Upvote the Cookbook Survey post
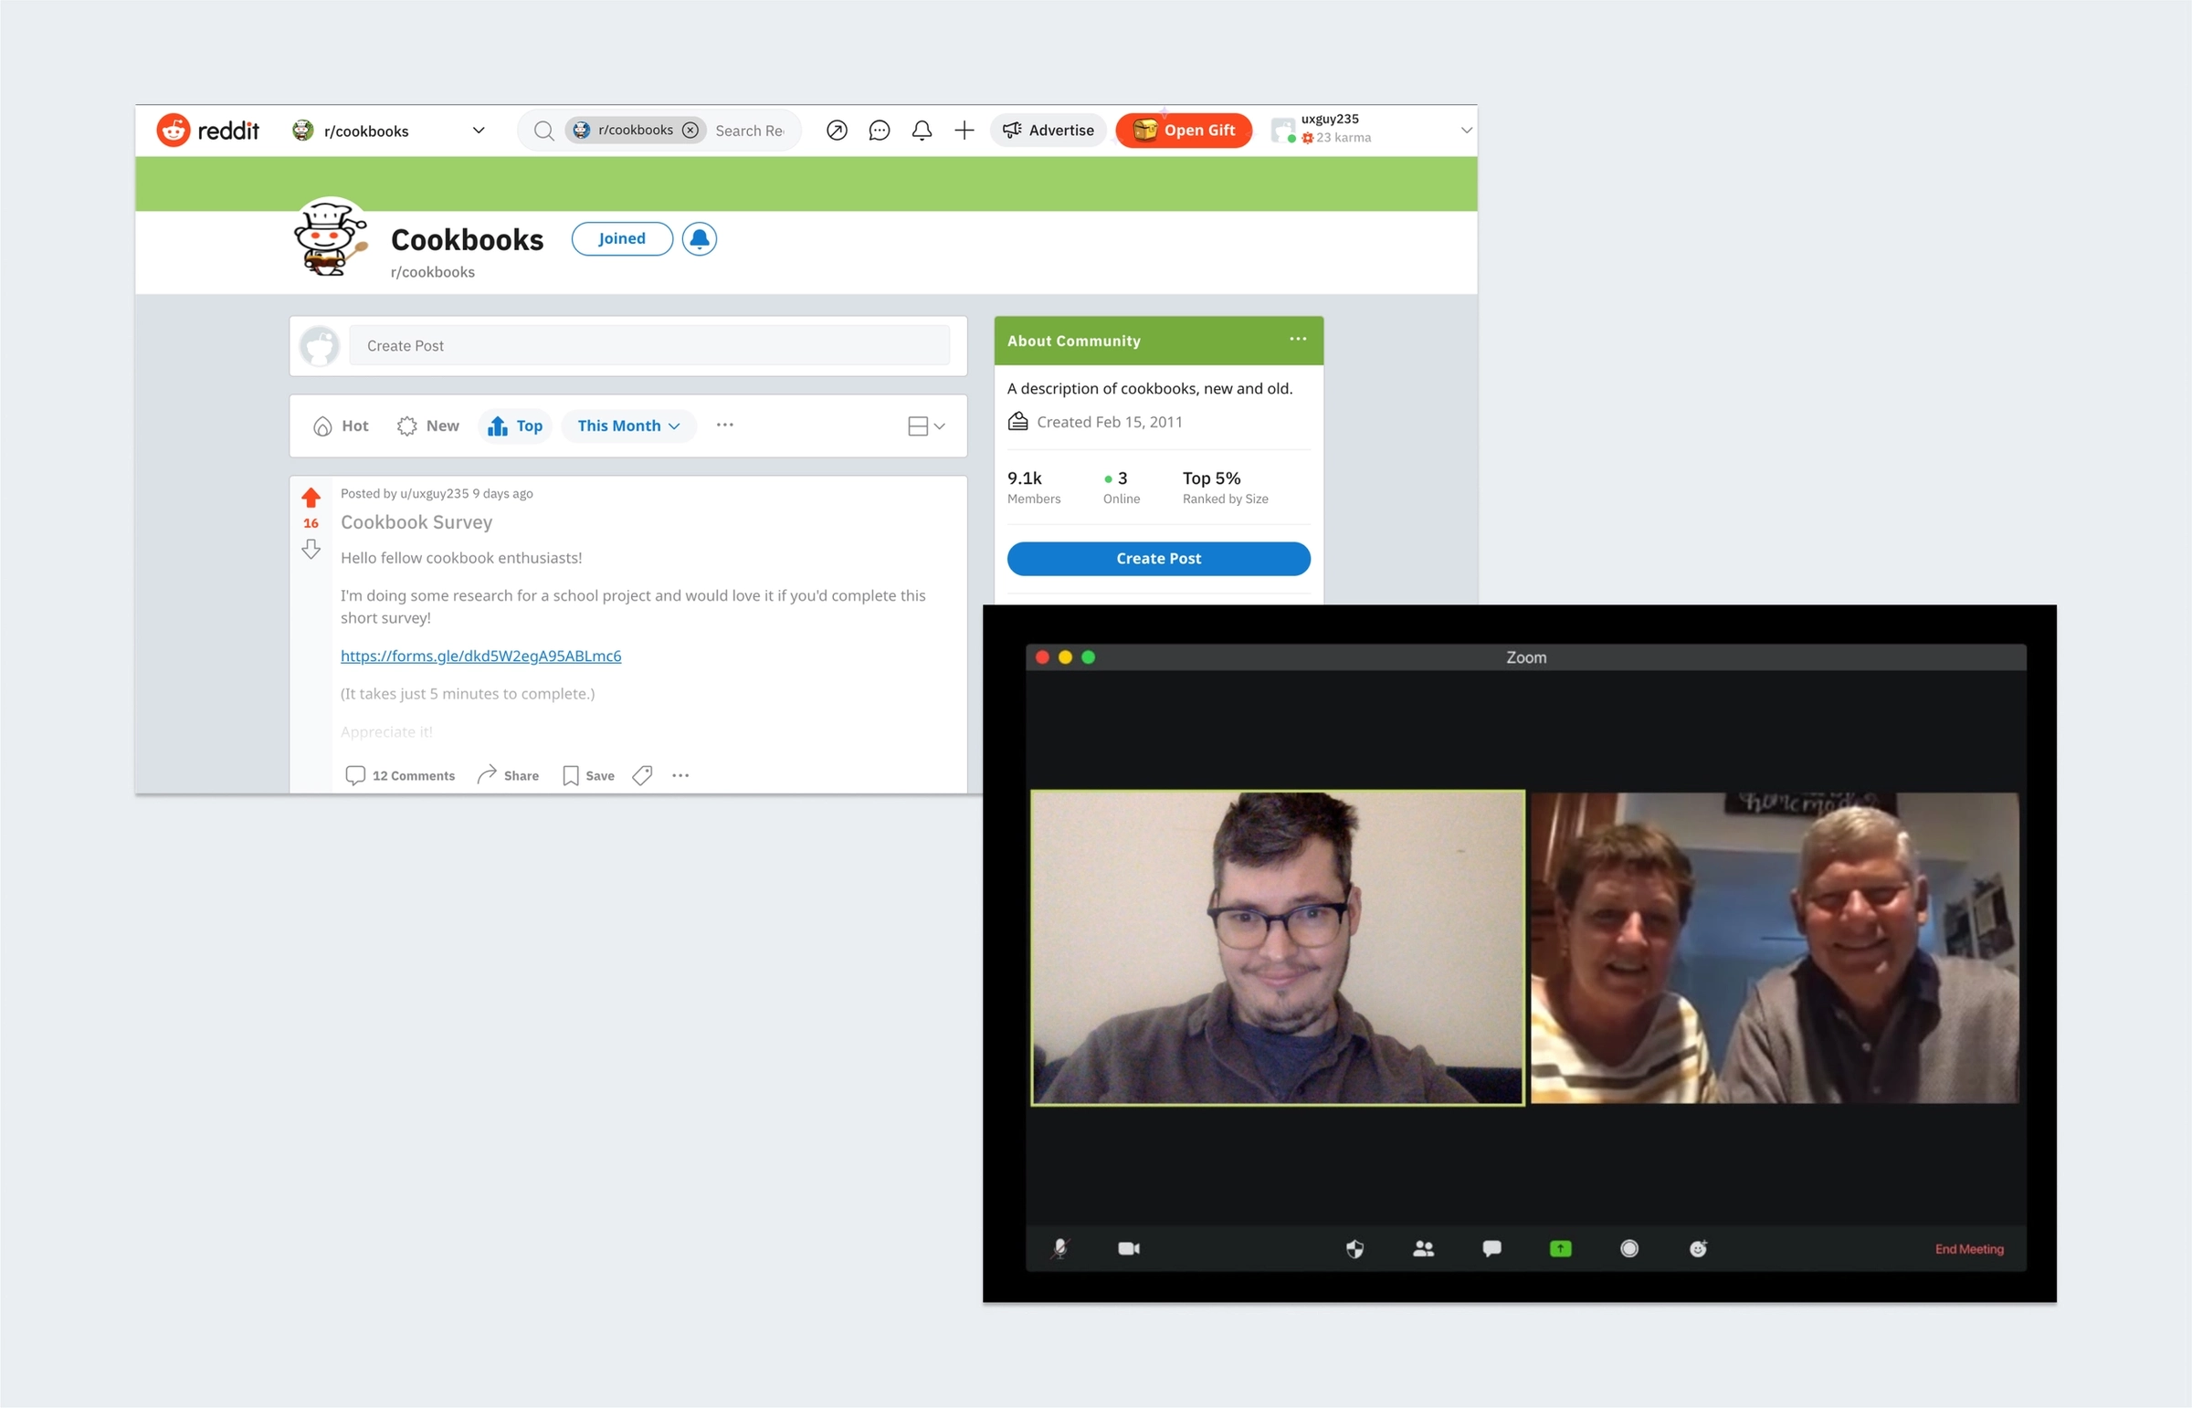This screenshot has width=2192, height=1408. [x=311, y=498]
